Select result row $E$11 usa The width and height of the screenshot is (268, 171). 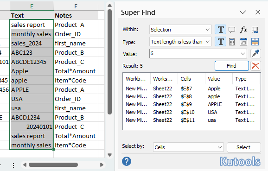click(191, 120)
